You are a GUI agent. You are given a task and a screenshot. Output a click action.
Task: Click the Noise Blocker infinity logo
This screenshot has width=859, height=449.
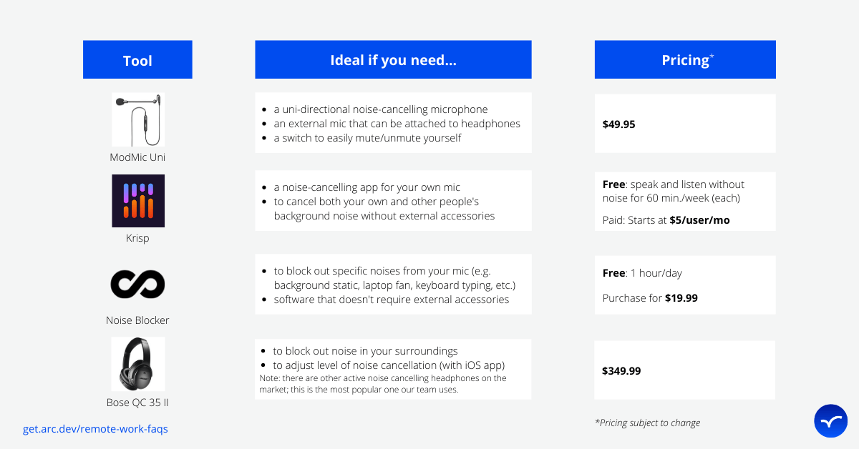tap(137, 284)
